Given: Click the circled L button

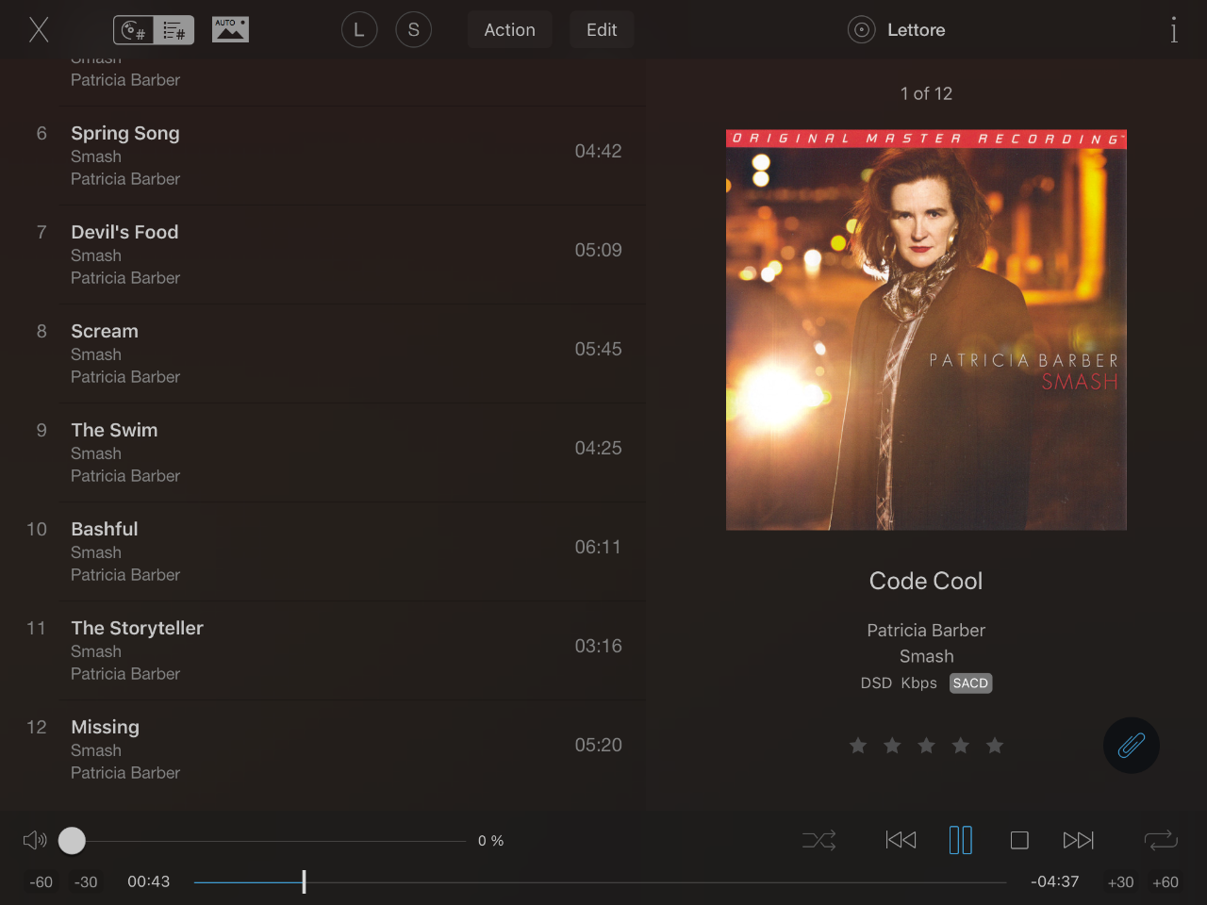Looking at the screenshot, I should (359, 30).
